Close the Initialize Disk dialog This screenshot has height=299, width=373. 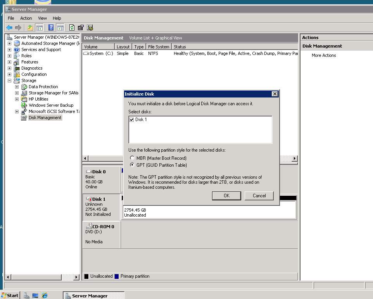click(275, 94)
